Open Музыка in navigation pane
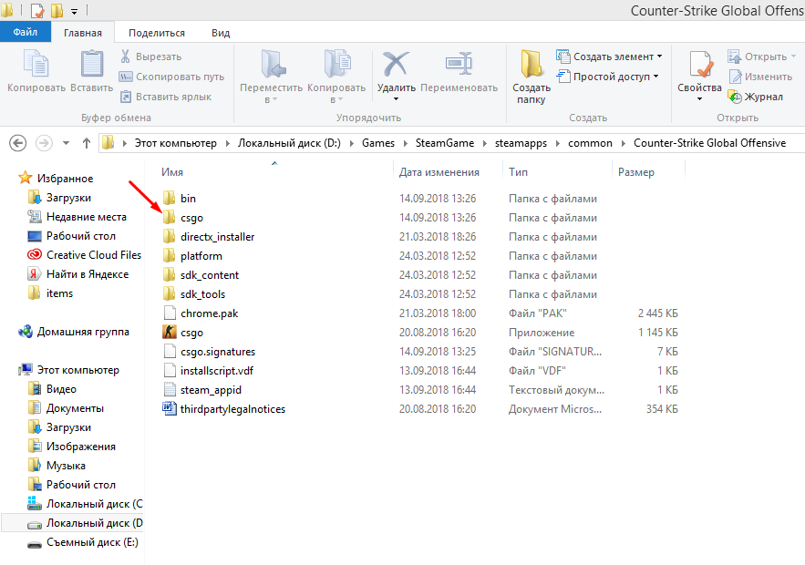The width and height of the screenshot is (805, 565). [x=57, y=466]
